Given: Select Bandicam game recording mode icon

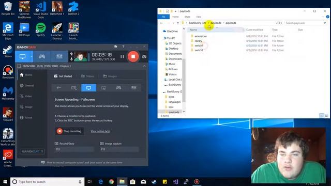Looking at the screenshot, I should tap(42, 56).
